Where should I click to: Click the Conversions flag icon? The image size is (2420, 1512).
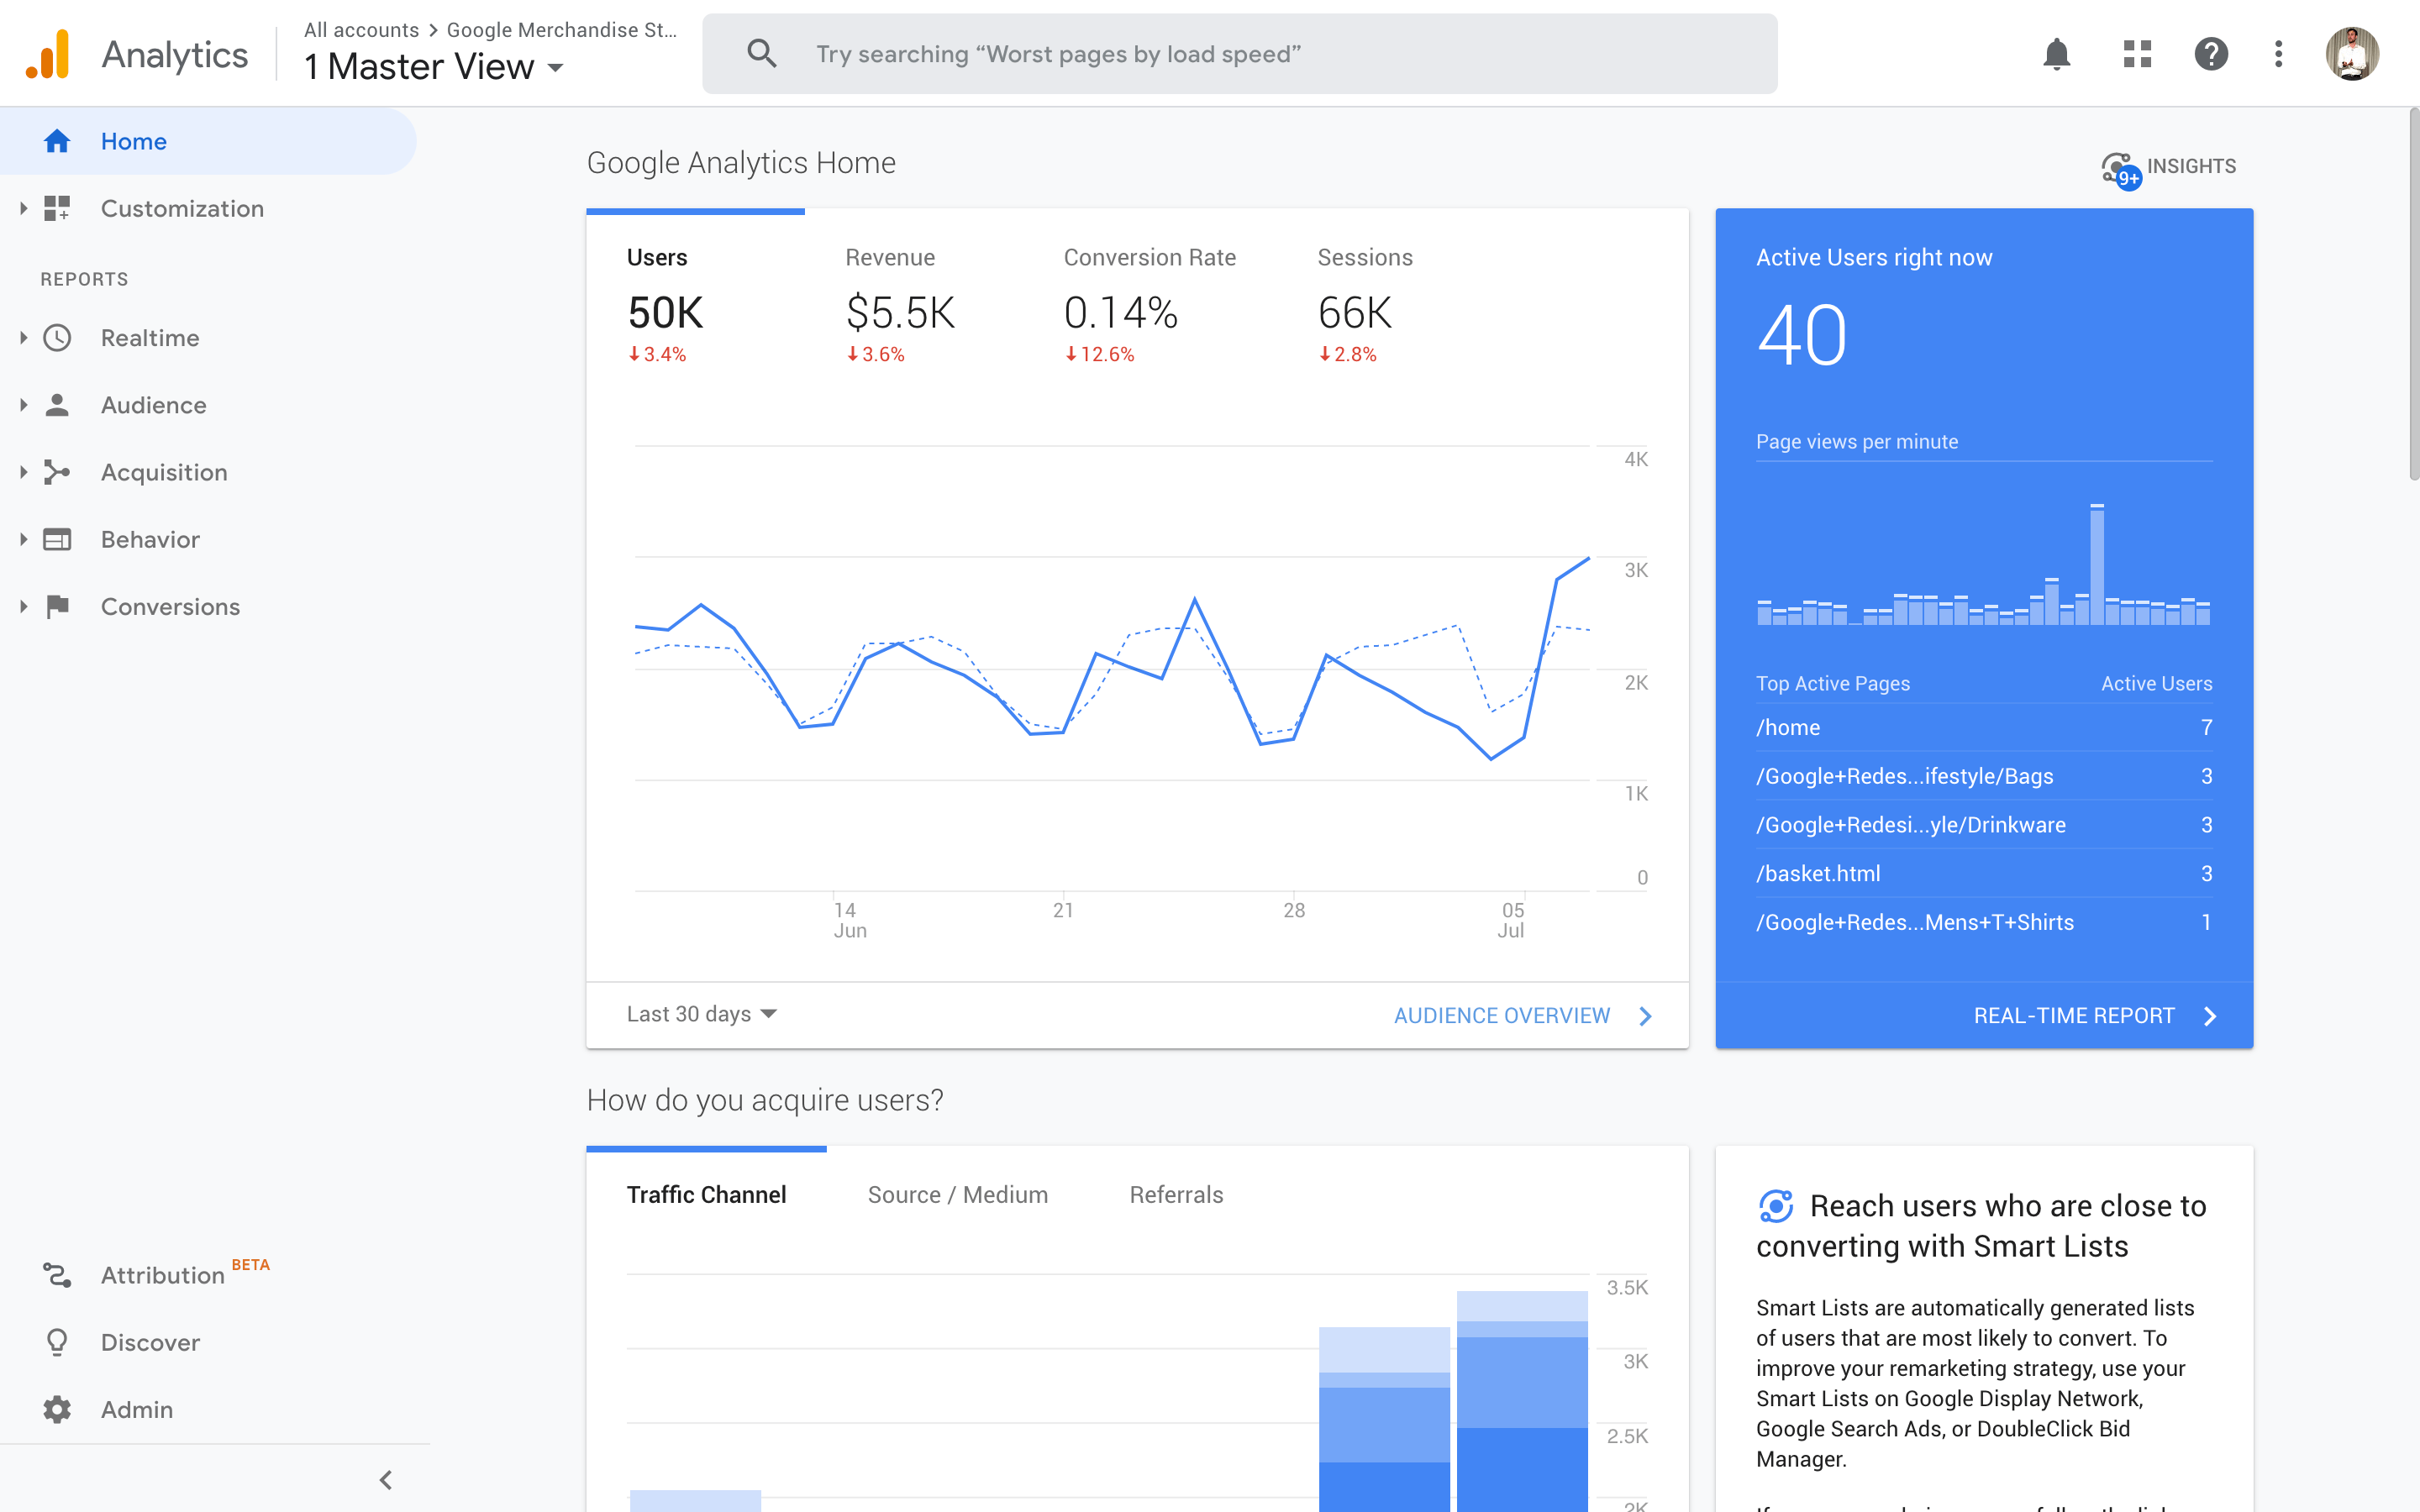click(57, 606)
